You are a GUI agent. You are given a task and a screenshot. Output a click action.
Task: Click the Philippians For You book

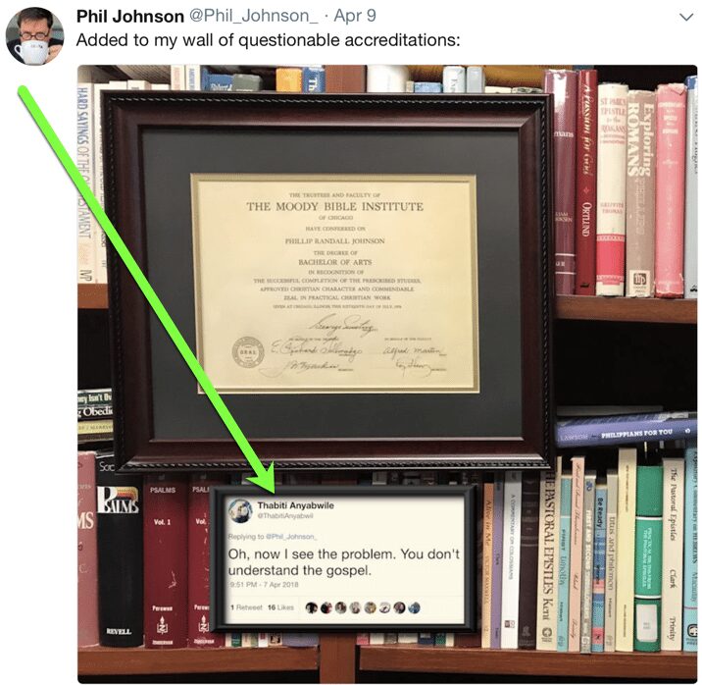627,432
